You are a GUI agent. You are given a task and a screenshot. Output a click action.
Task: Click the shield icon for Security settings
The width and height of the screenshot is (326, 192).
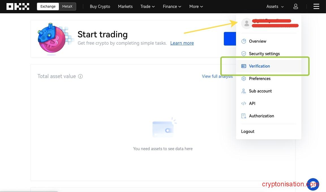[x=244, y=54]
